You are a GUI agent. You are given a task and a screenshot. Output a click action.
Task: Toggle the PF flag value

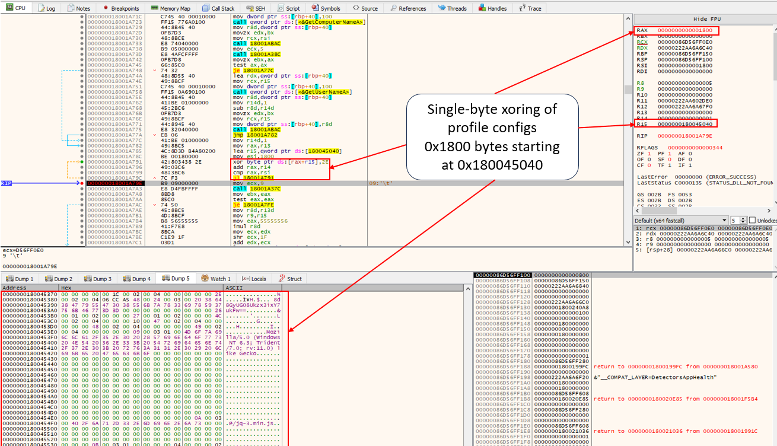[x=671, y=152]
